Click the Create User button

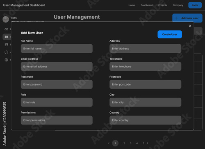coord(170,34)
